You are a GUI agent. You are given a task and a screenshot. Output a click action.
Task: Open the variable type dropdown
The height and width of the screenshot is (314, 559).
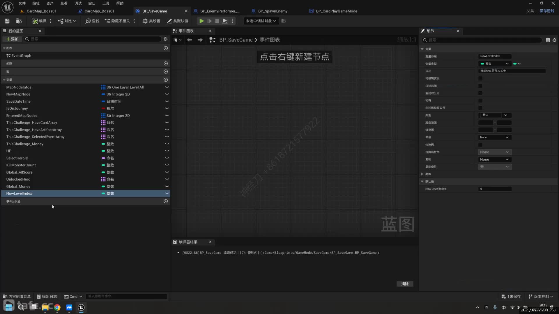tap(495, 64)
